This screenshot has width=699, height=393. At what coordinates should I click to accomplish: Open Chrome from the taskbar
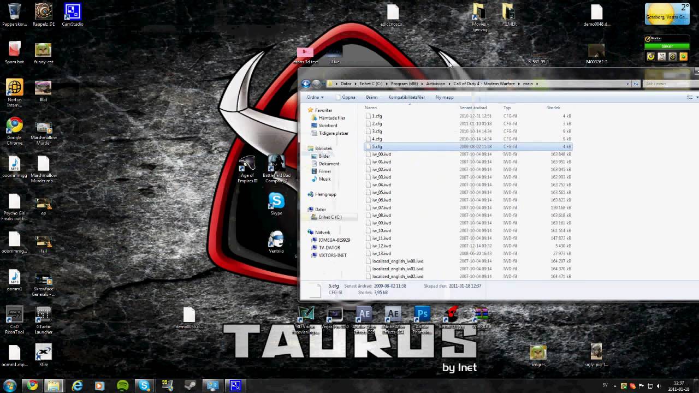pyautogui.click(x=32, y=385)
